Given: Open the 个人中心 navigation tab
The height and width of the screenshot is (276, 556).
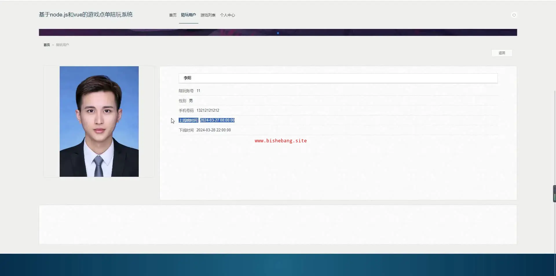Looking at the screenshot, I should point(227,15).
